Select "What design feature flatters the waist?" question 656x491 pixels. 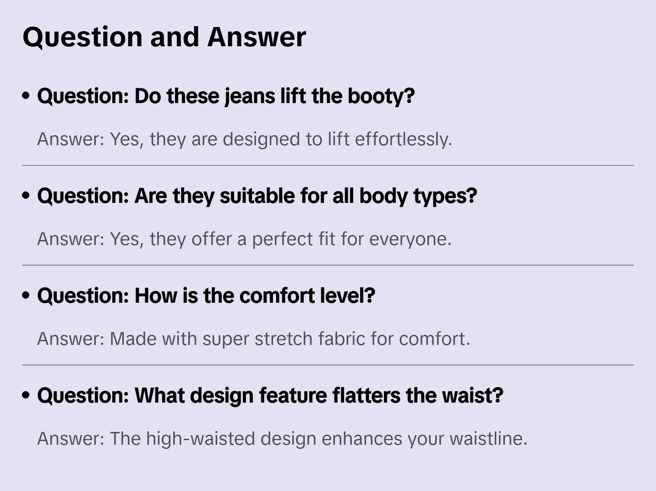coord(270,396)
